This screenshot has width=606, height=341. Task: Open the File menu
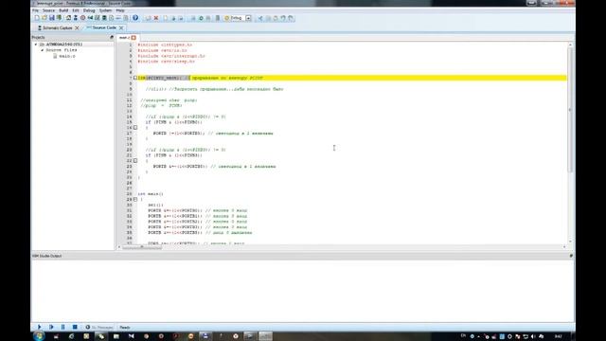[x=36, y=10]
